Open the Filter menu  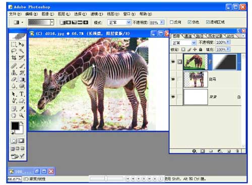[97, 14]
